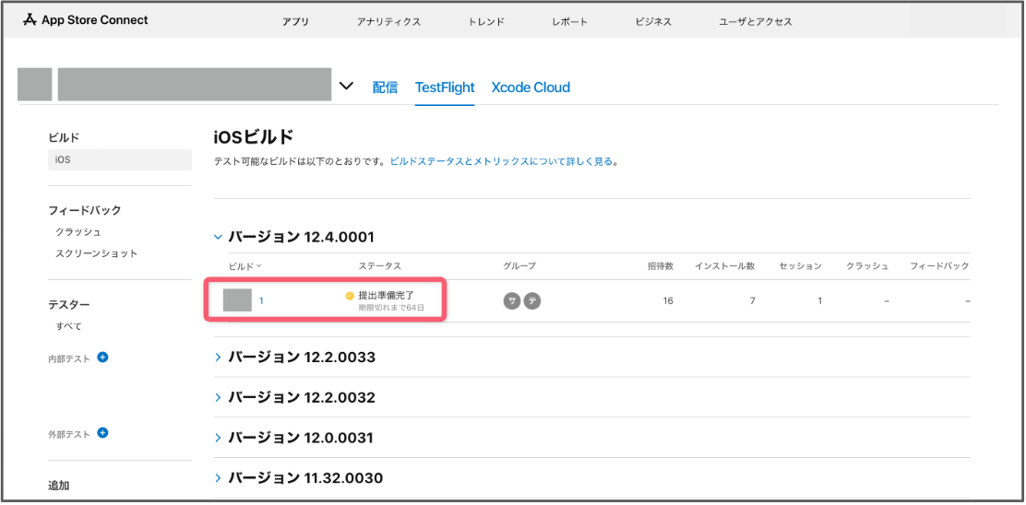The image size is (1026, 505).
Task: Click the build thumbnail in version 12.4.0001 row
Action: tap(237, 299)
